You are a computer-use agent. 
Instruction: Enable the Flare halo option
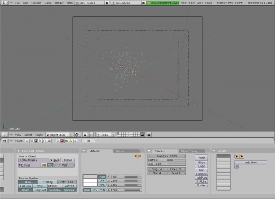201,158
